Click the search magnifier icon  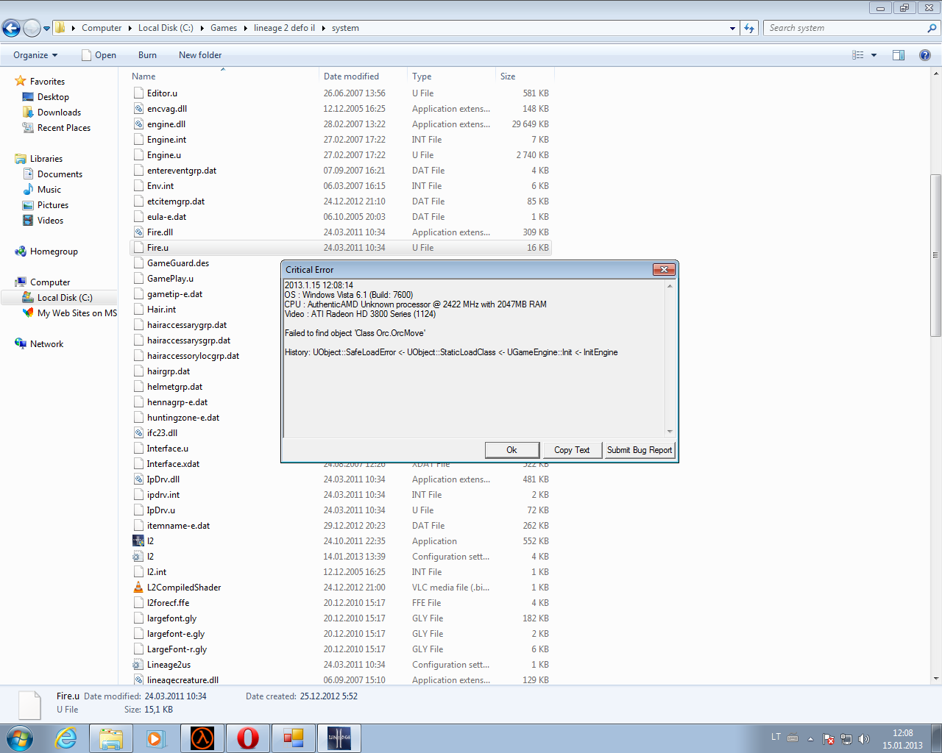tap(932, 28)
